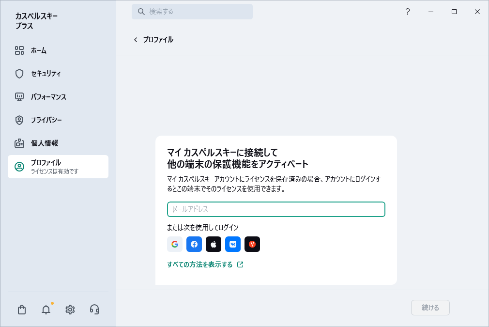Open settings with the gear icon
489x327 pixels.
pos(70,309)
